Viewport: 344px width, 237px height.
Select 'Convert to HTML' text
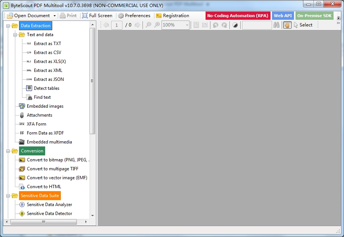click(44, 187)
